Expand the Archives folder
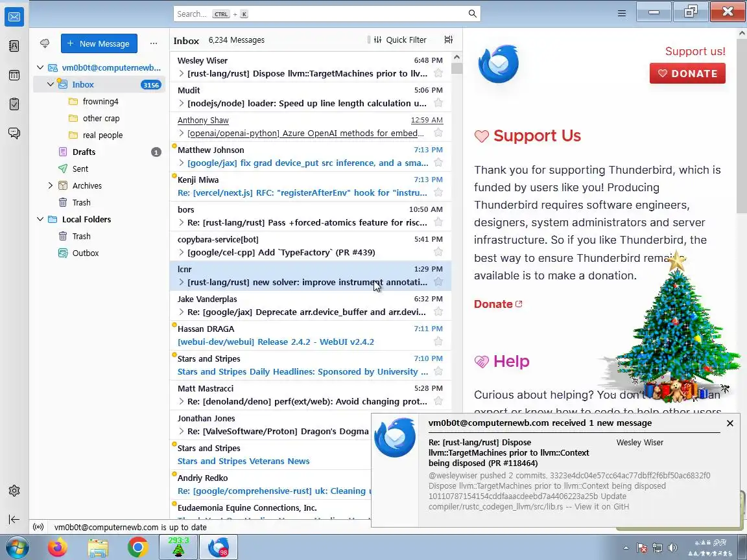Image resolution: width=747 pixels, height=560 pixels. (x=51, y=186)
